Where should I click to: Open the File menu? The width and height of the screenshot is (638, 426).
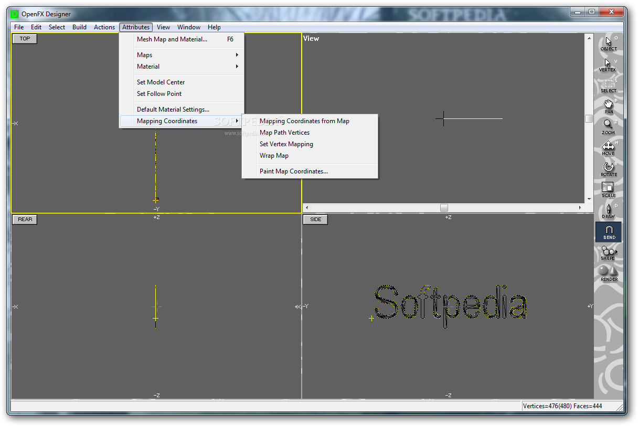tap(19, 27)
